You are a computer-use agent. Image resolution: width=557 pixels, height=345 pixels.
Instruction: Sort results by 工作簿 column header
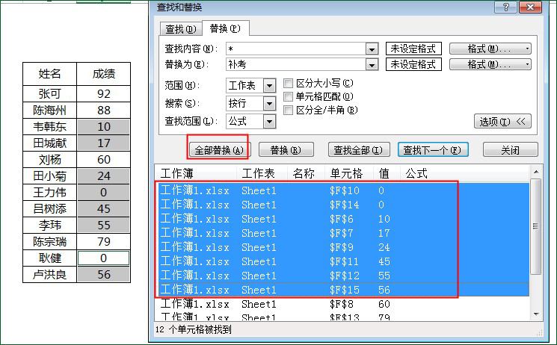[x=196, y=173]
